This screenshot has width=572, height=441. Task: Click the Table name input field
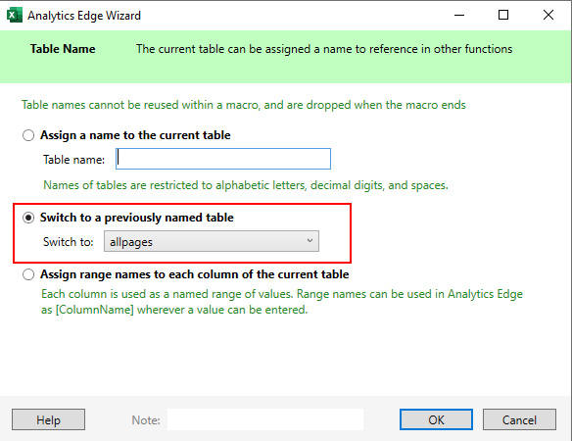[x=223, y=159]
